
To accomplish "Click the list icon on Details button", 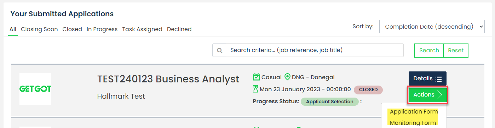I will (438, 78).
